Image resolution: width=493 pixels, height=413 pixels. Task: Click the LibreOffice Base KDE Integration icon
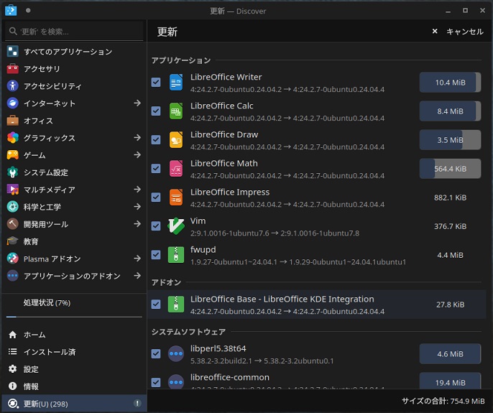coord(176,305)
